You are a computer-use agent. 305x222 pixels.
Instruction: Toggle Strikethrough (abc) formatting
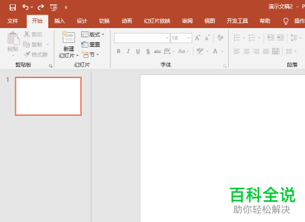pos(157,51)
